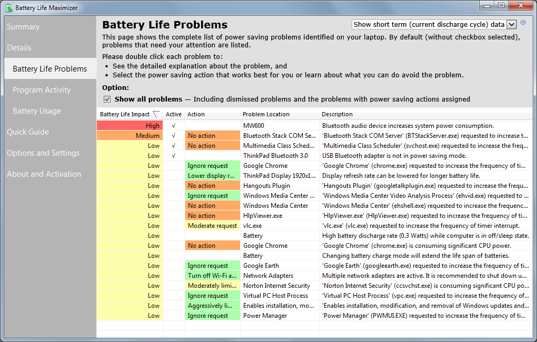
Task: Select Virtual PC Host Process location
Action: [x=275, y=296]
